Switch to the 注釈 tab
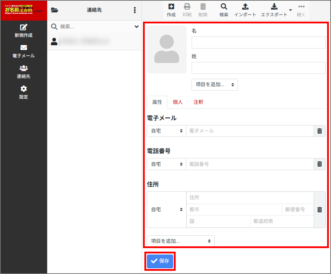 tap(198, 102)
